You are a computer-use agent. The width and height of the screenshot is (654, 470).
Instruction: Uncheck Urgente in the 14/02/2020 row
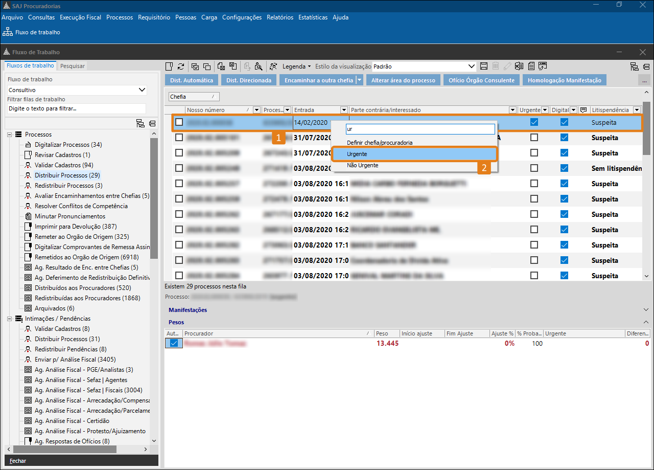coord(534,122)
